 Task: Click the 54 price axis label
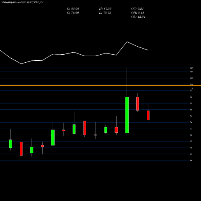coord(191,148)
